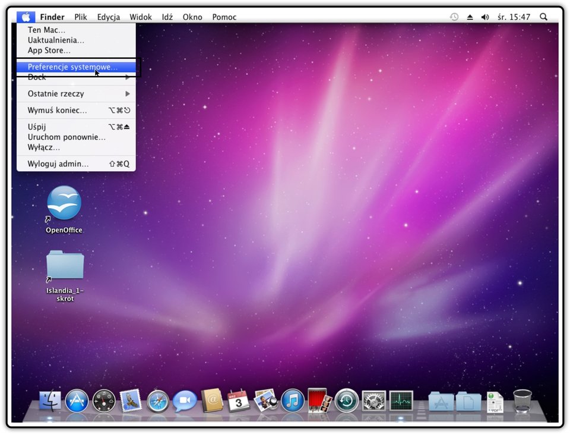Viewport: 570px width, 434px height.
Task: Open the Trash in the Dock
Action: 522,401
